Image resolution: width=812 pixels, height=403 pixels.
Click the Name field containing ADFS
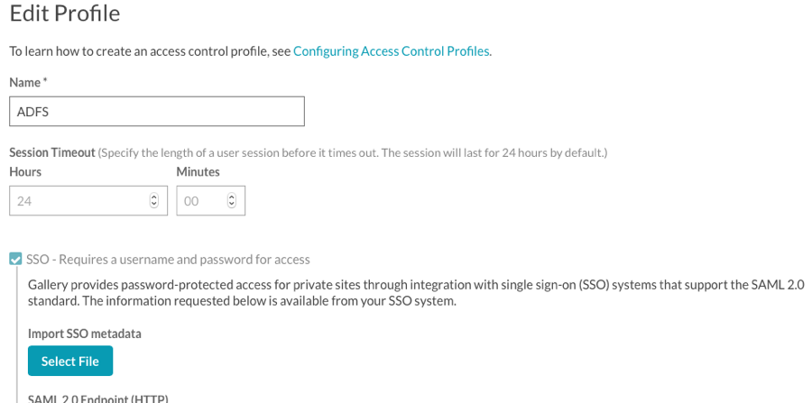157,111
